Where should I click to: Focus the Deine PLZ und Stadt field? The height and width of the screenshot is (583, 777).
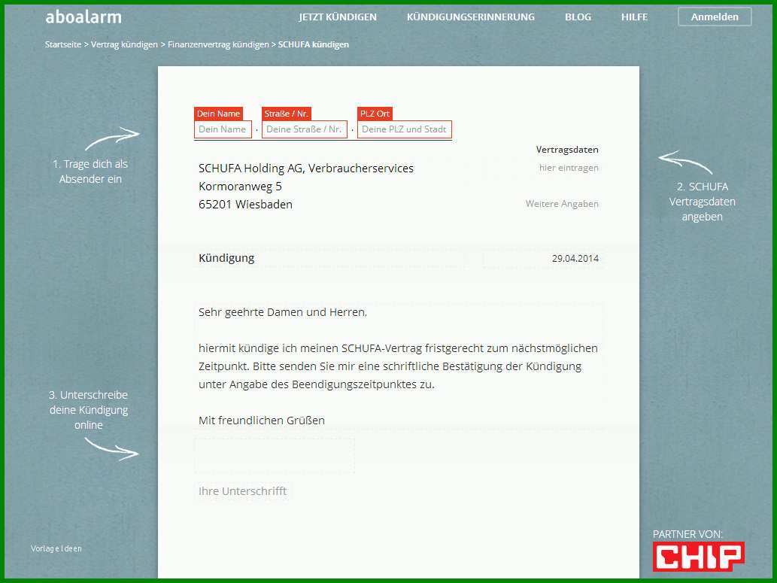click(405, 129)
